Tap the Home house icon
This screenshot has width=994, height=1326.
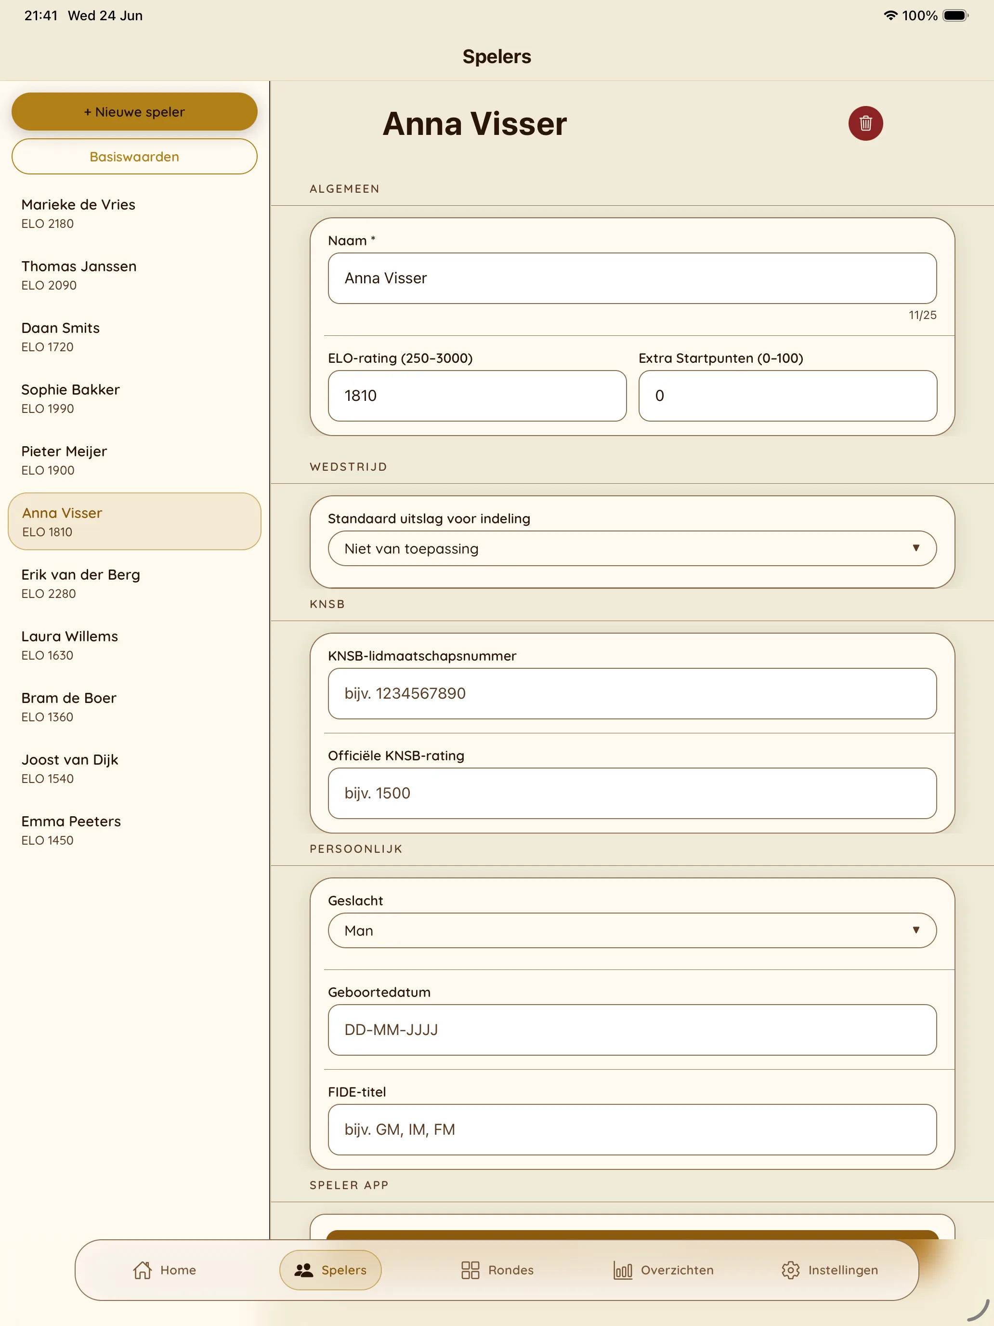point(143,1270)
